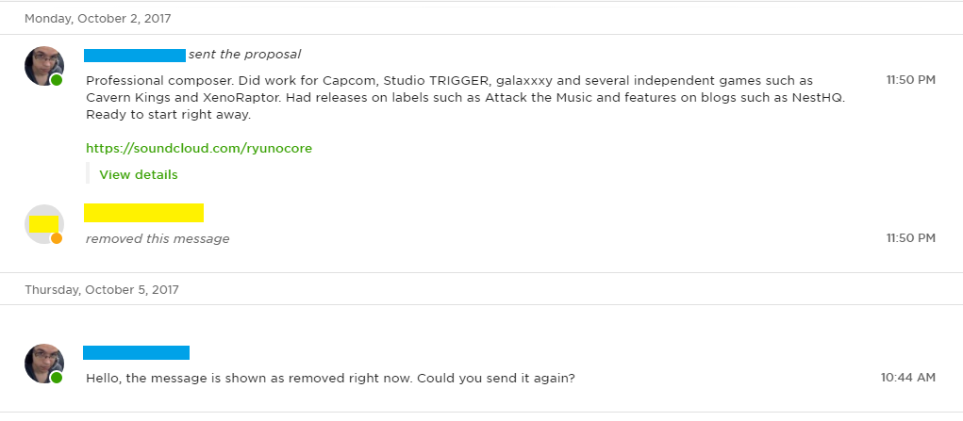Click the 11:50 PM timestamp of the proposal message
This screenshot has width=963, height=421.
tap(910, 80)
